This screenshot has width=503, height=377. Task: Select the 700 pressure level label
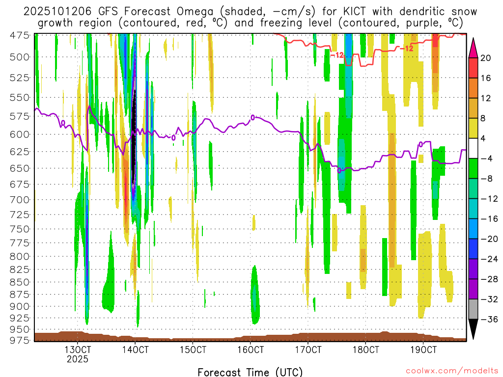(20, 200)
